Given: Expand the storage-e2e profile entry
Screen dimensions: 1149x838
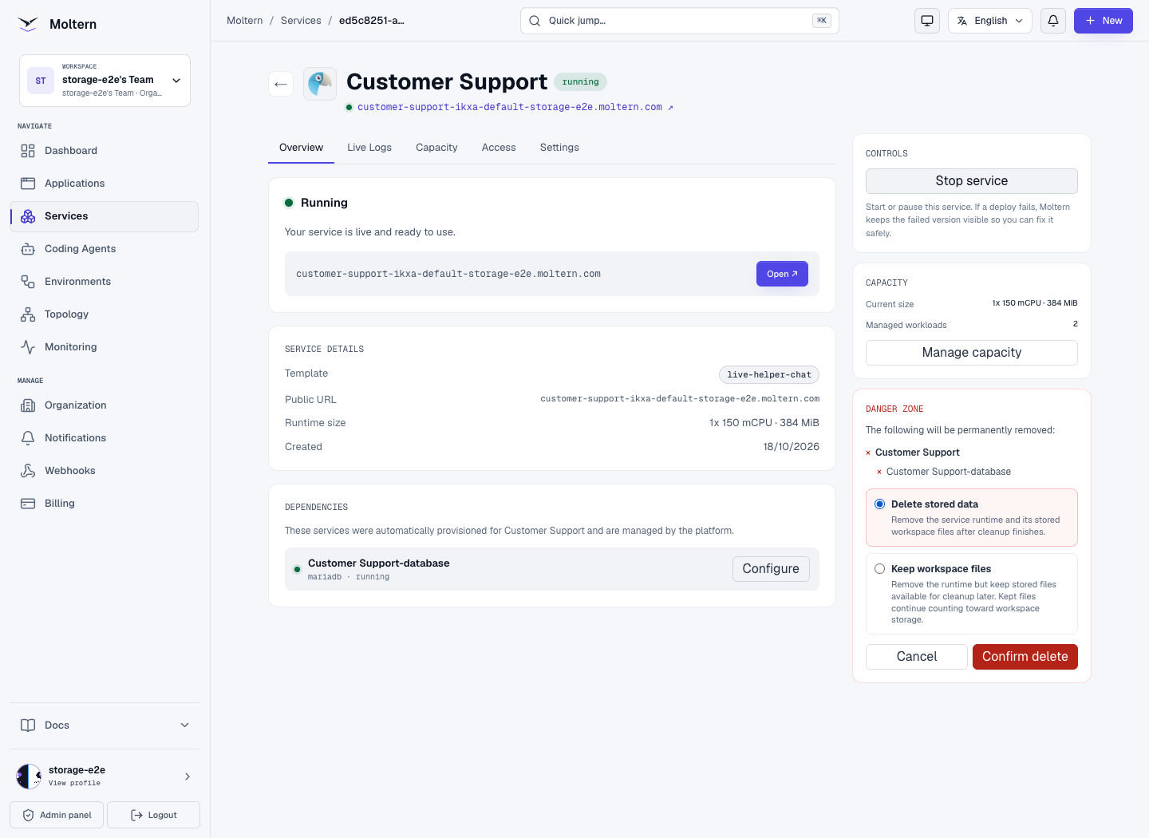Looking at the screenshot, I should click(105, 776).
